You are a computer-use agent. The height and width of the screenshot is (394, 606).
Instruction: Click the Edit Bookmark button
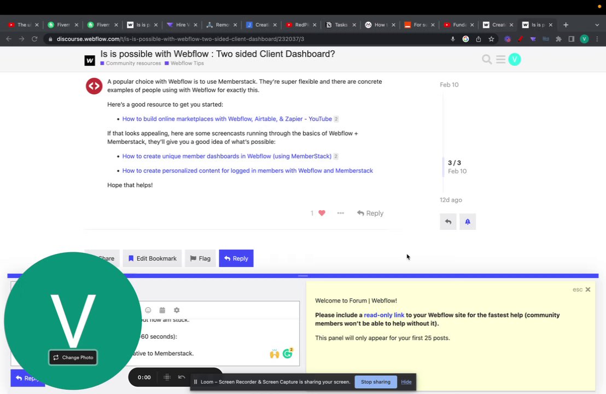click(152, 258)
